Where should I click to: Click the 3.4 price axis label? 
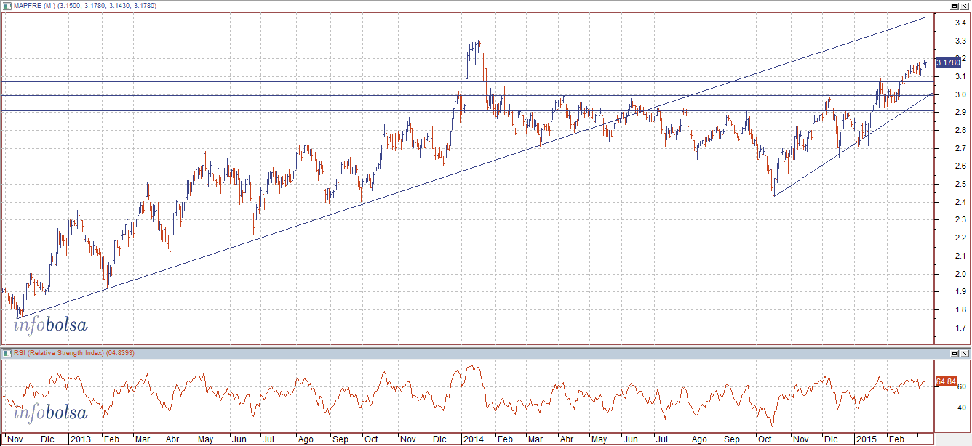(961, 23)
